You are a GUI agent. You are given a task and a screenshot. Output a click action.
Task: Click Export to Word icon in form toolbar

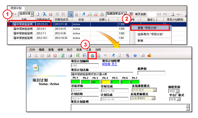point(85,55)
